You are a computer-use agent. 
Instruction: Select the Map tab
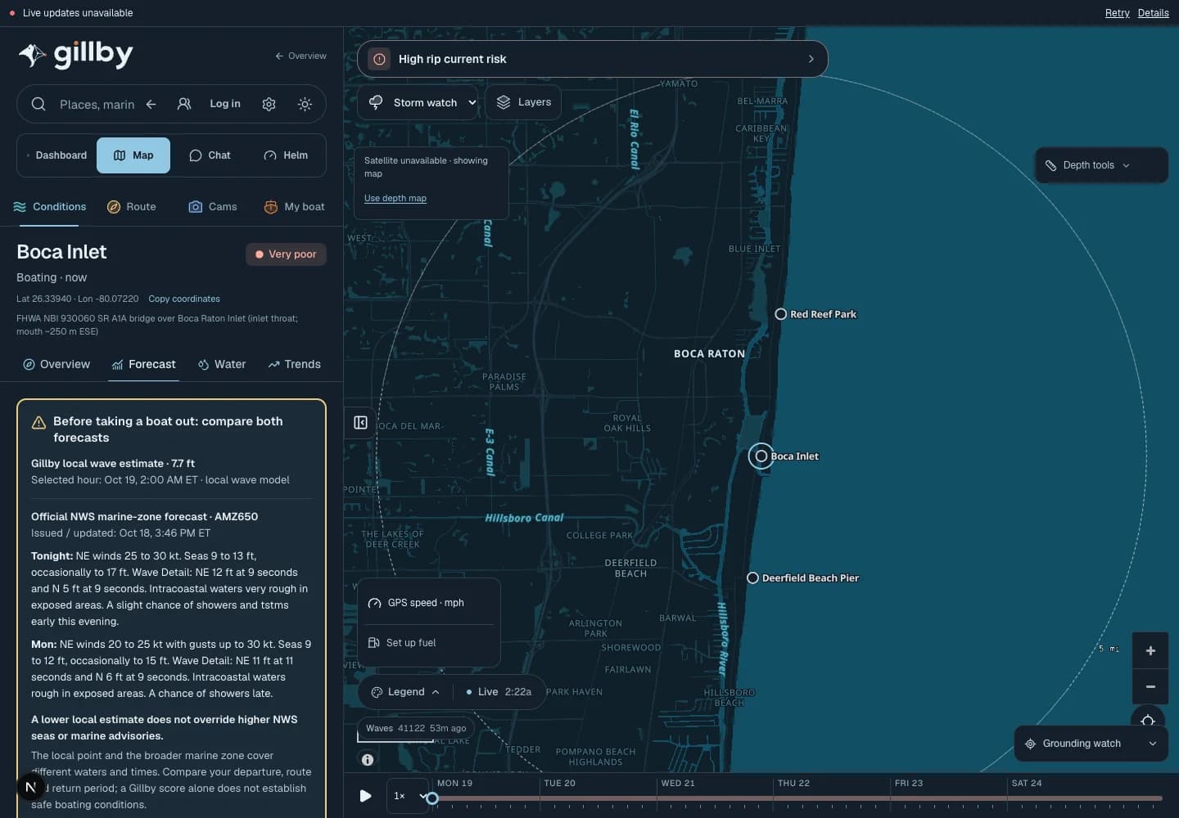(x=133, y=155)
